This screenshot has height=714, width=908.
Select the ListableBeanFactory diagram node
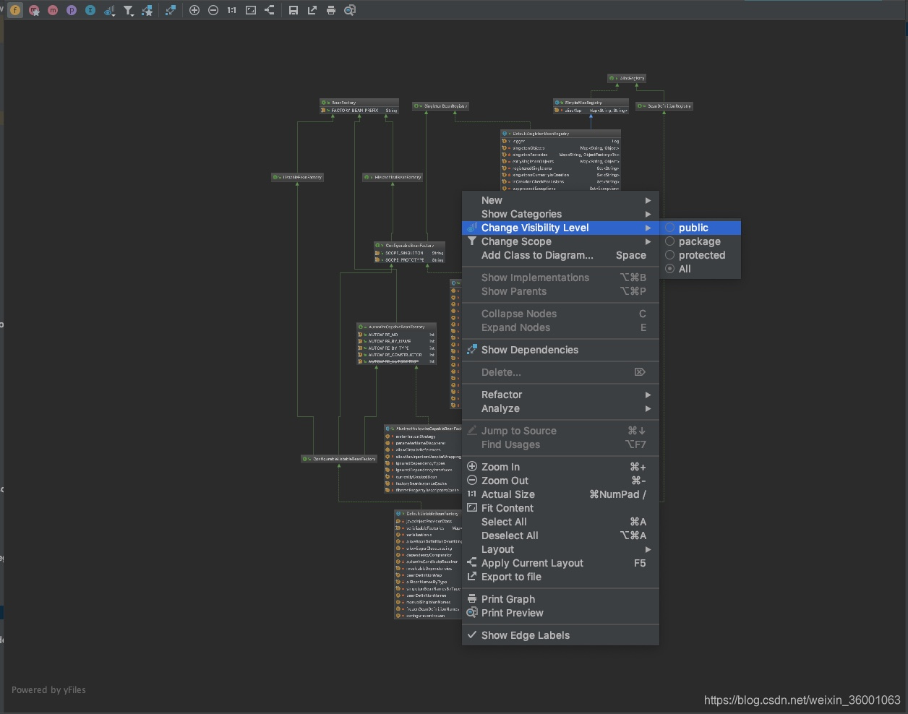[x=297, y=177]
